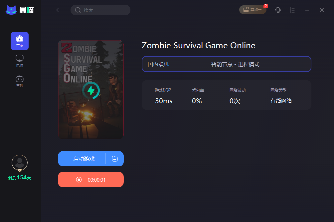This screenshot has width=334, height=222.
Task: Click the 有线网络 network type value
Action: pos(281,101)
